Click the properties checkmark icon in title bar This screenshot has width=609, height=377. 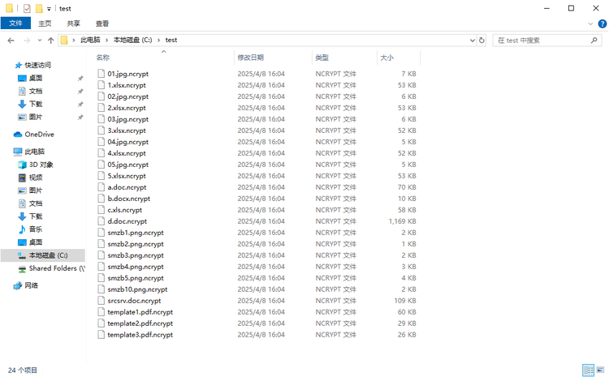(x=27, y=9)
